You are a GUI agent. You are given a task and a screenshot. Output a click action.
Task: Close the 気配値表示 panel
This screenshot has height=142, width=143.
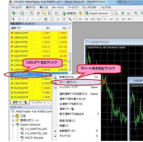70,24
